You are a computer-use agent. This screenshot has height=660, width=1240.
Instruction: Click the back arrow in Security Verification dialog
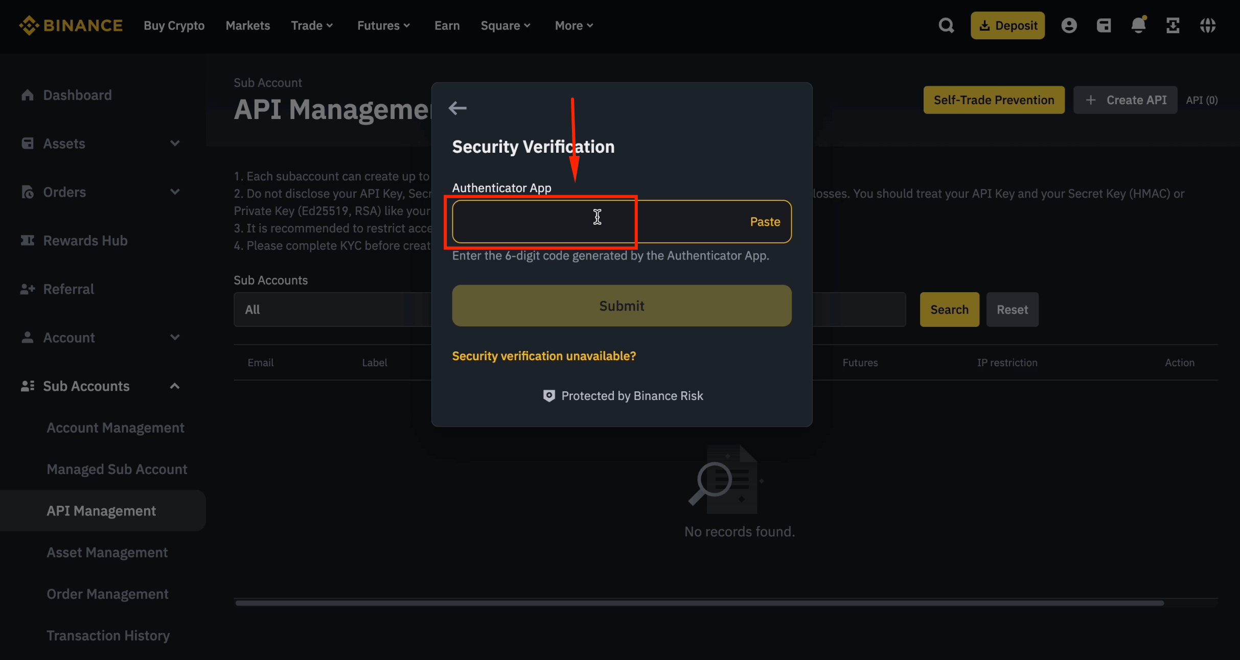click(457, 108)
